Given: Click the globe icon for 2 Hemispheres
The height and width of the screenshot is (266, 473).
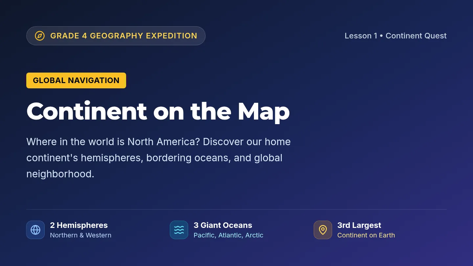Looking at the screenshot, I should tap(35, 230).
